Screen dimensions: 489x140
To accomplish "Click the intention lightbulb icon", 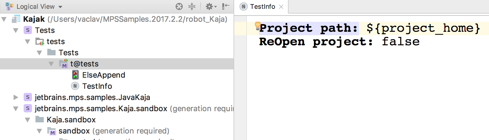I will [258, 26].
